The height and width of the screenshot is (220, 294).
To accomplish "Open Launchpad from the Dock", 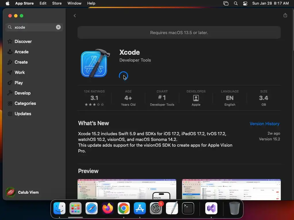I will [x=76, y=208].
